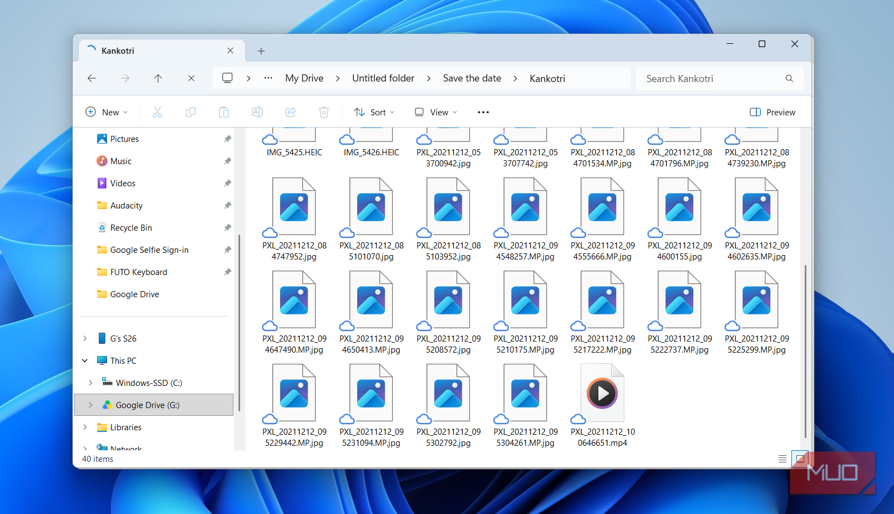Show hidden breadcrumb path with ellipsis
The width and height of the screenshot is (894, 514).
click(x=268, y=78)
